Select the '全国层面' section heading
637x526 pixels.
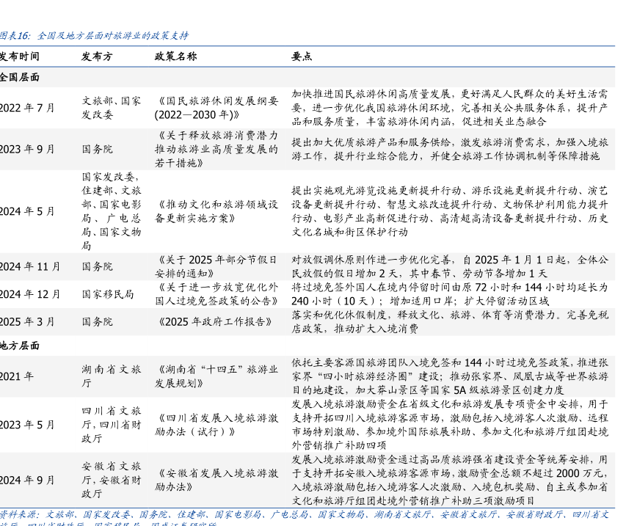[20, 77]
